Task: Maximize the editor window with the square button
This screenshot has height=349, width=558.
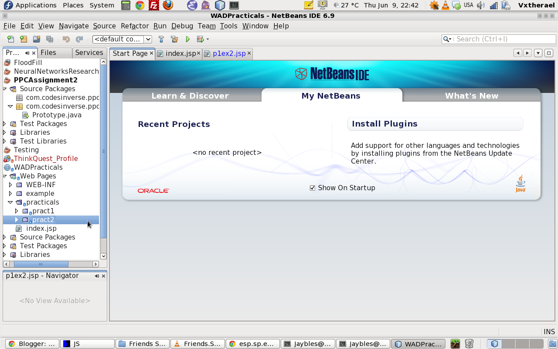Action: (x=549, y=53)
